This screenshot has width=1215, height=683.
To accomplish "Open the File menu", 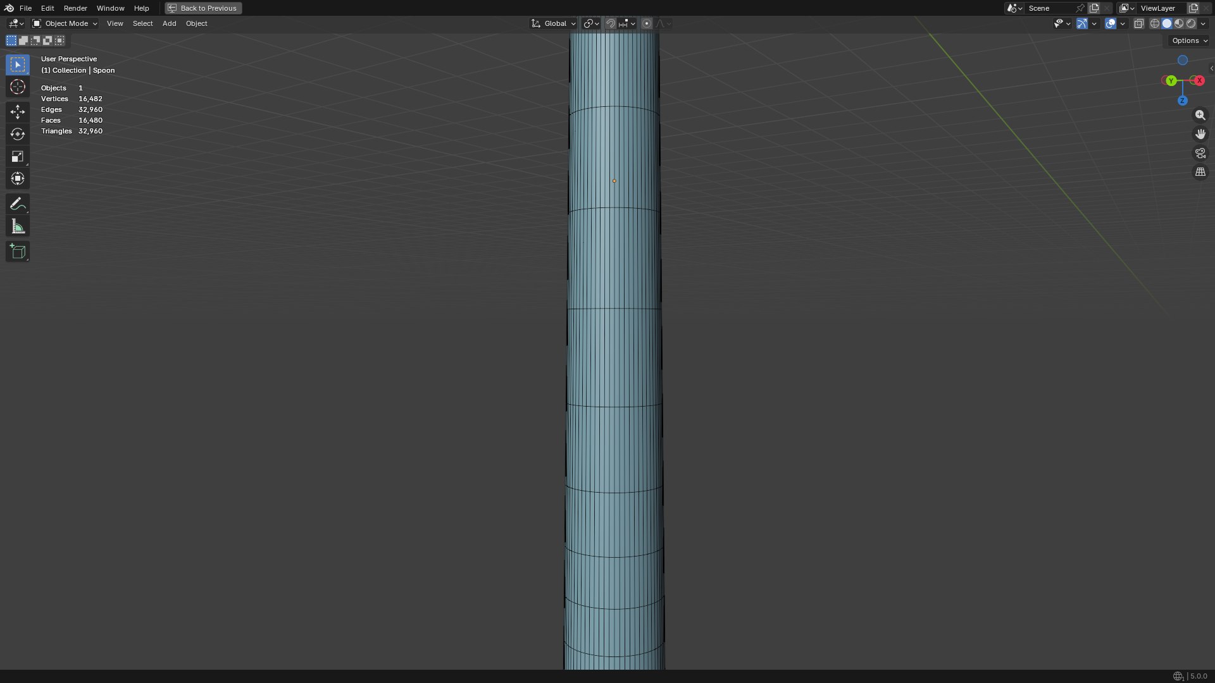I will (25, 8).
